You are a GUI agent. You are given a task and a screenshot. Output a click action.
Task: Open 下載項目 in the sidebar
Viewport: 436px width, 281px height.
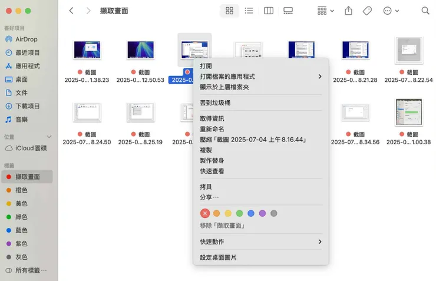click(x=27, y=106)
